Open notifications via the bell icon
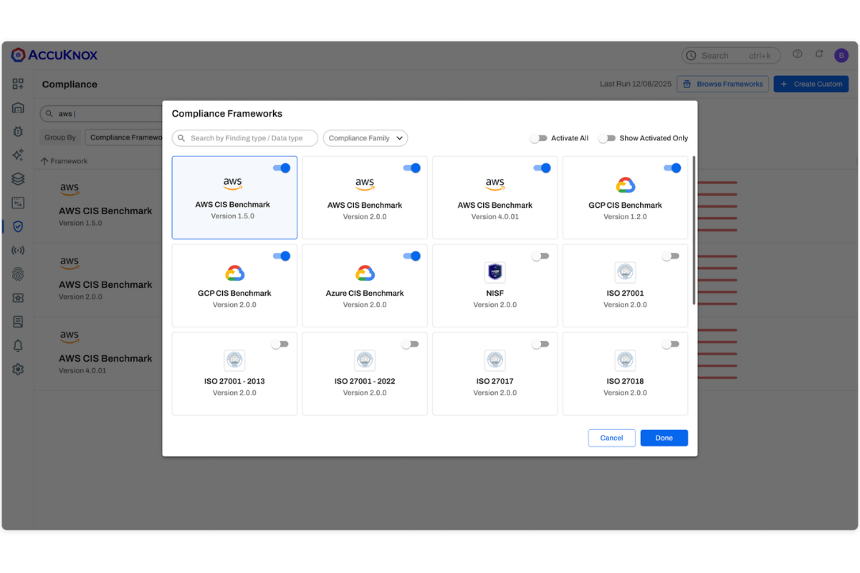 818,54
